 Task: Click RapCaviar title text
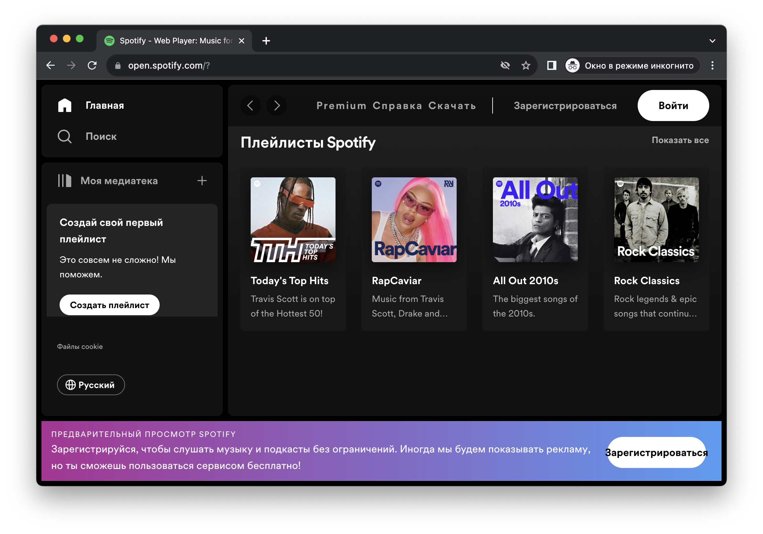396,281
